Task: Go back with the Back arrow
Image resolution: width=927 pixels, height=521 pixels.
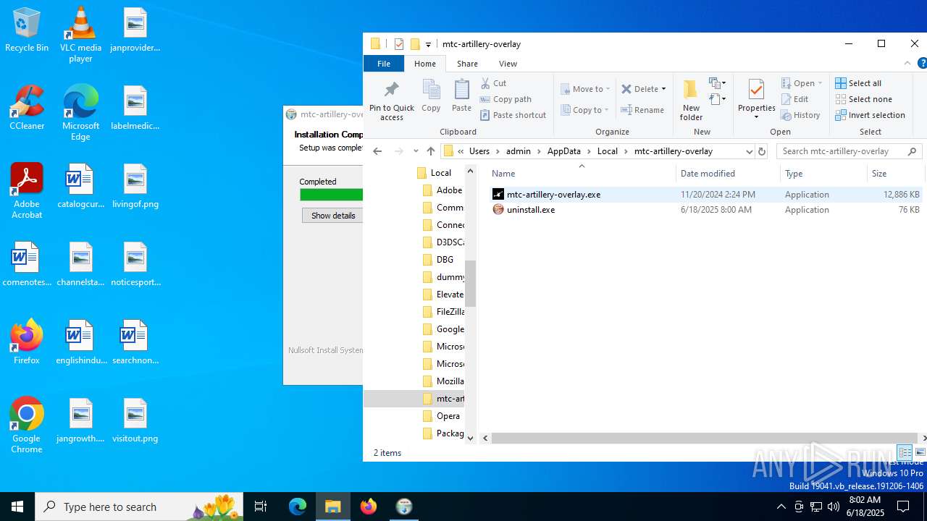Action: click(377, 151)
